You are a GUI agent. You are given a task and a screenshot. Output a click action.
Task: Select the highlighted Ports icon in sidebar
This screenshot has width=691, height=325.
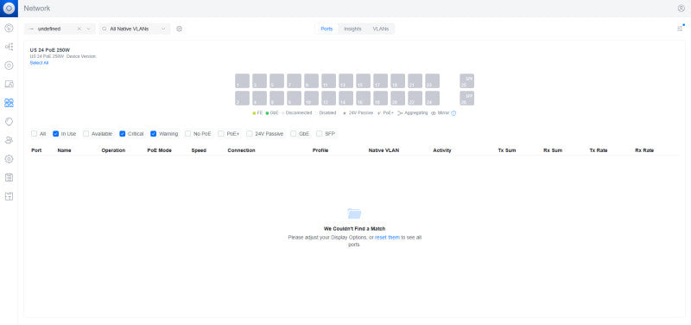coord(9,103)
